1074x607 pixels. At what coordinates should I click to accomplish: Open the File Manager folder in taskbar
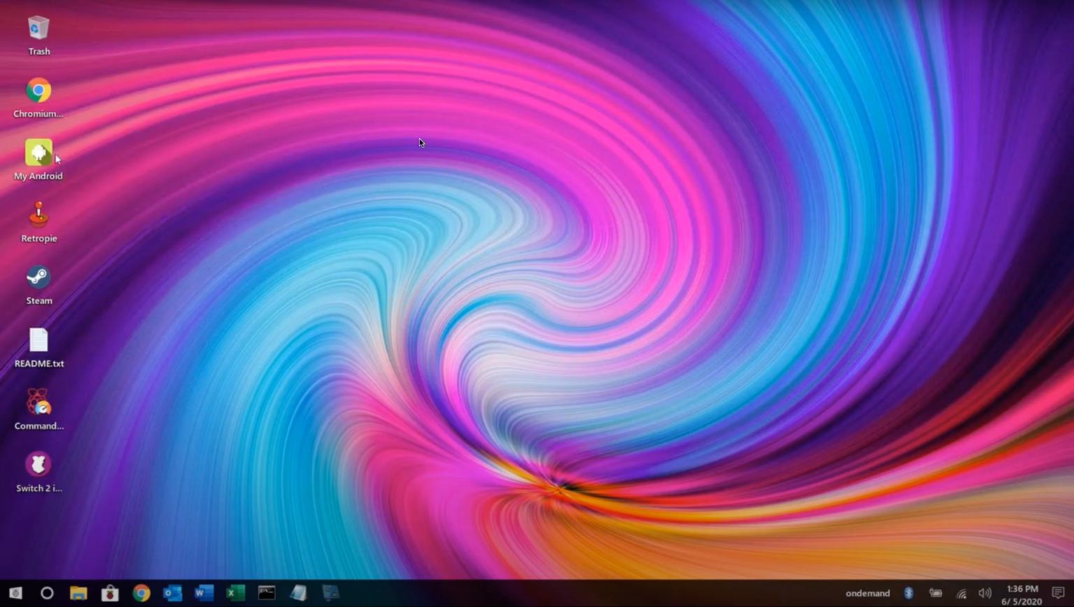click(x=78, y=593)
